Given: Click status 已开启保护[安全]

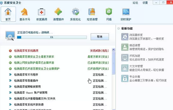Looking at the screenshot, I should (x=98, y=69).
